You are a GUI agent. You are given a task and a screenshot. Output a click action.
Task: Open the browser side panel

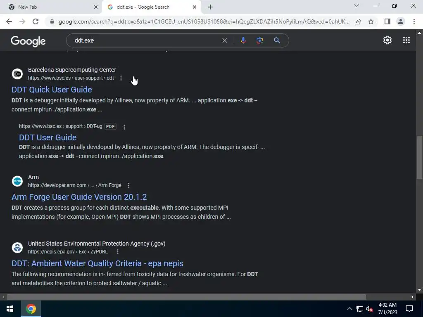(387, 21)
